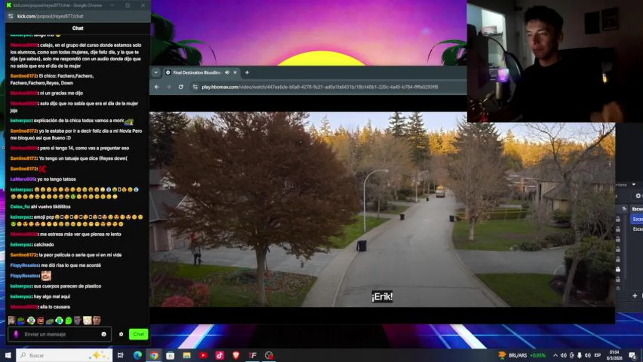Open a new browser tab
The height and width of the screenshot is (362, 643).
click(247, 72)
